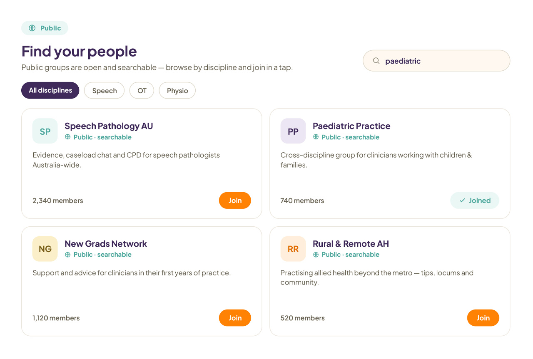This screenshot has height=359, width=533.
Task: Open the PP avatar for Paediatric Practice
Action: pos(293,131)
